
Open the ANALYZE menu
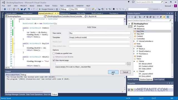point(70,6)
